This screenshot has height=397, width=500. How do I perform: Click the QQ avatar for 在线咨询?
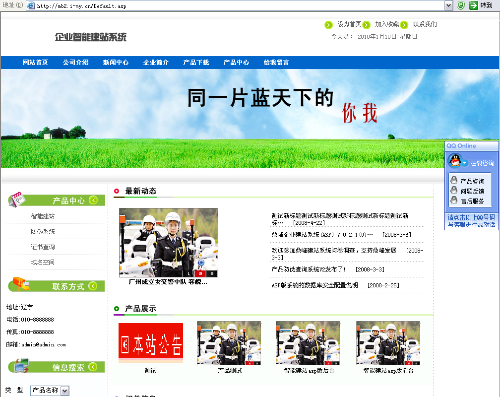click(x=454, y=160)
